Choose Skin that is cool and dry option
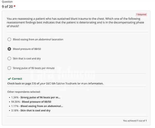The width and height of the screenshot is (155, 128). 9,59
